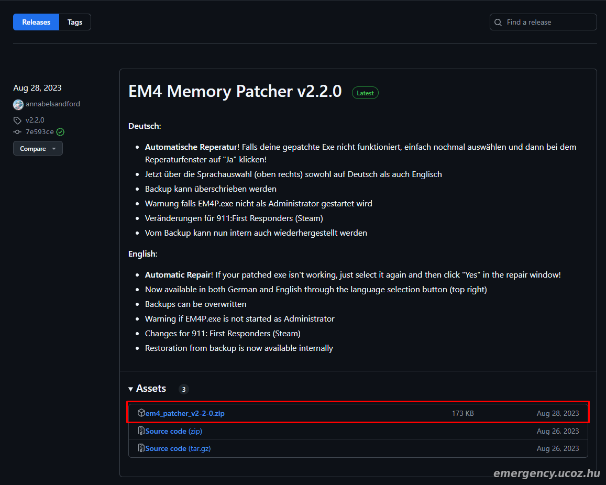This screenshot has width=606, height=485.
Task: Click Warning if EM4P.exe not started as Administrator
Action: 239,319
